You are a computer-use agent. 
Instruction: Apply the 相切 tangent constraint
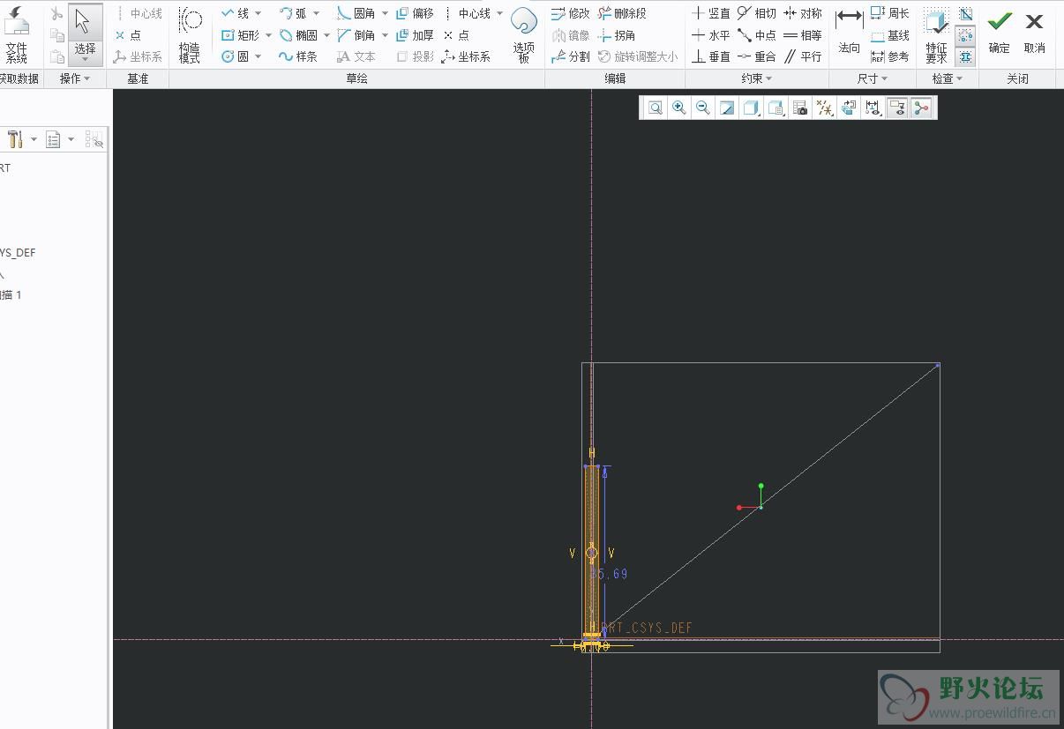click(757, 13)
